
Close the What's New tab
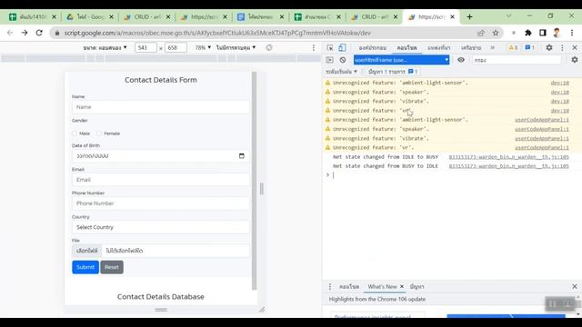[402, 287]
